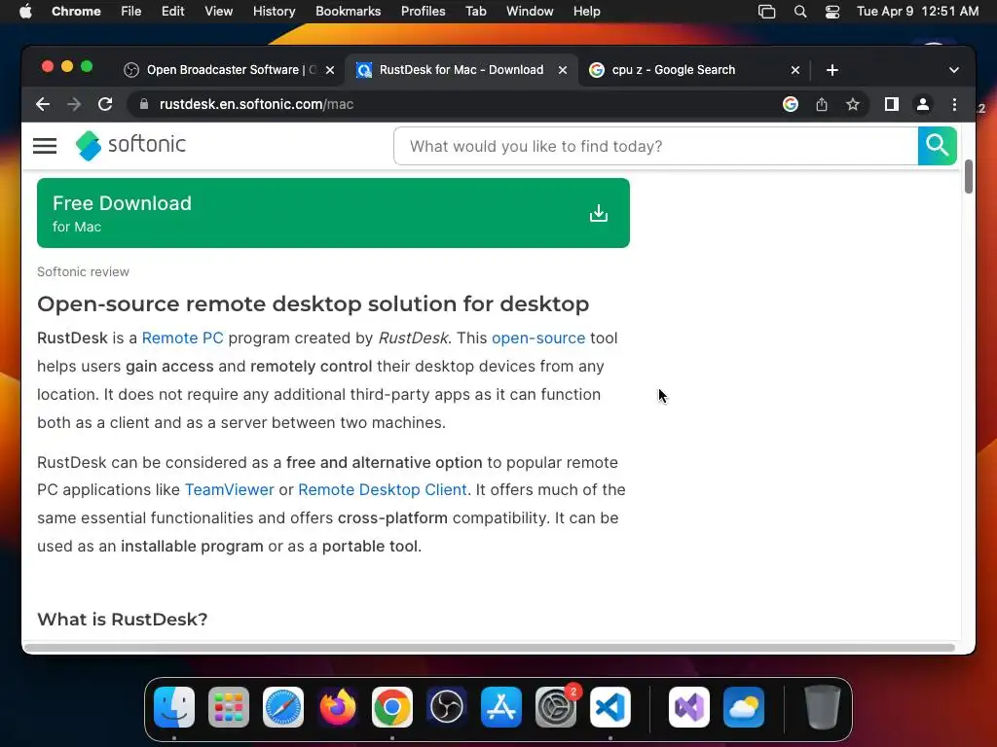Go back with the browser back arrow
The height and width of the screenshot is (747, 997).
pos(43,104)
